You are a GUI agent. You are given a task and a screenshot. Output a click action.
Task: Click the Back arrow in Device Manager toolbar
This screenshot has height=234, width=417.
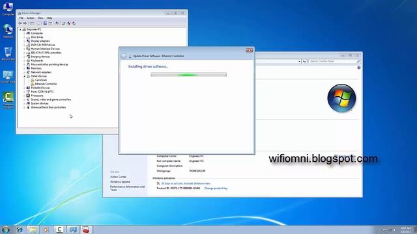20,23
